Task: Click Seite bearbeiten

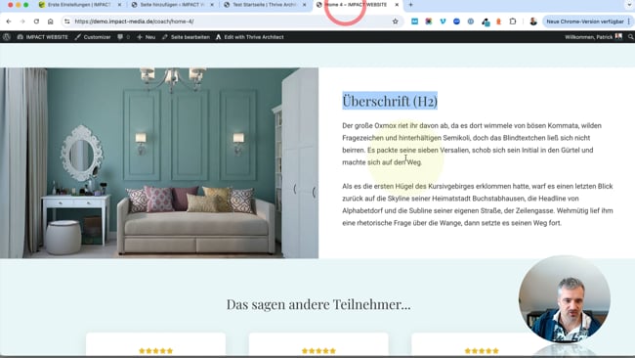Action: (x=186, y=37)
